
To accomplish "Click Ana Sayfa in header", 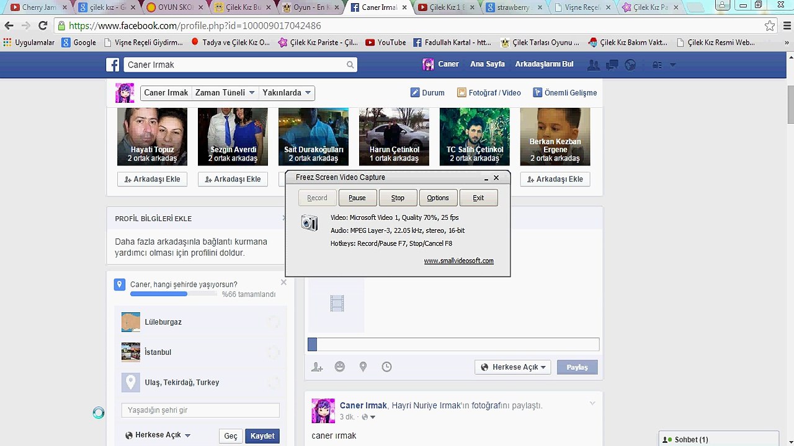I will (488, 64).
